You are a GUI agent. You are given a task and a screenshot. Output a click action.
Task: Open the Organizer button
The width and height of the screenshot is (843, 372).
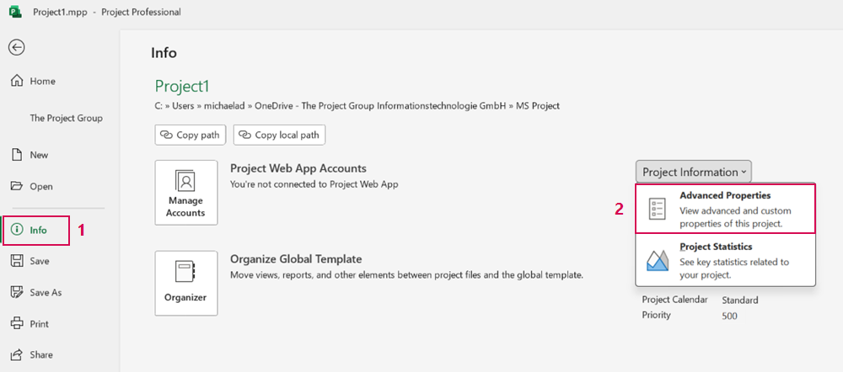[186, 284]
